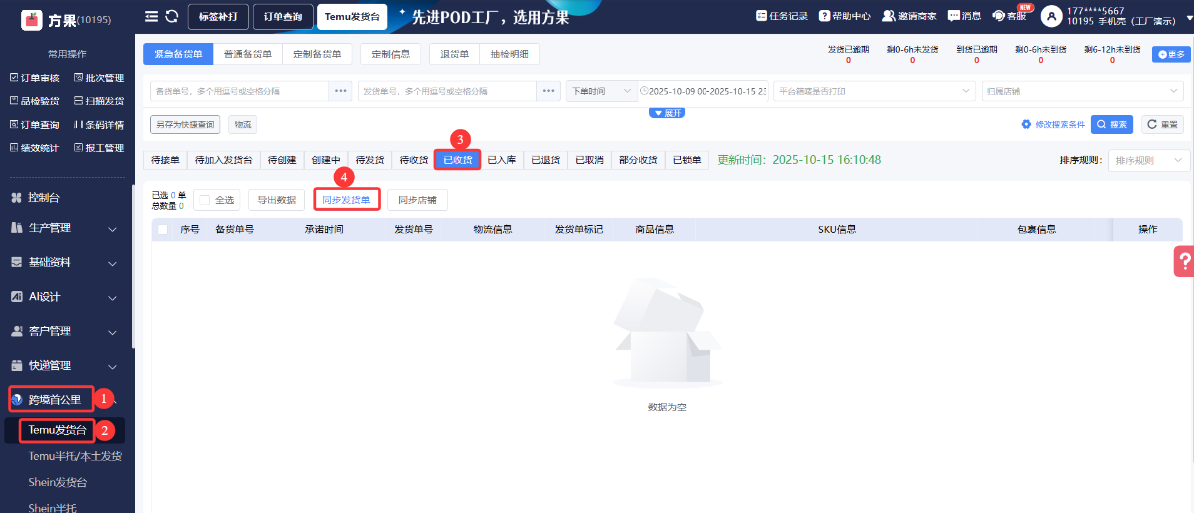Open the date range picker field
The image size is (1194, 513).
tap(703, 91)
